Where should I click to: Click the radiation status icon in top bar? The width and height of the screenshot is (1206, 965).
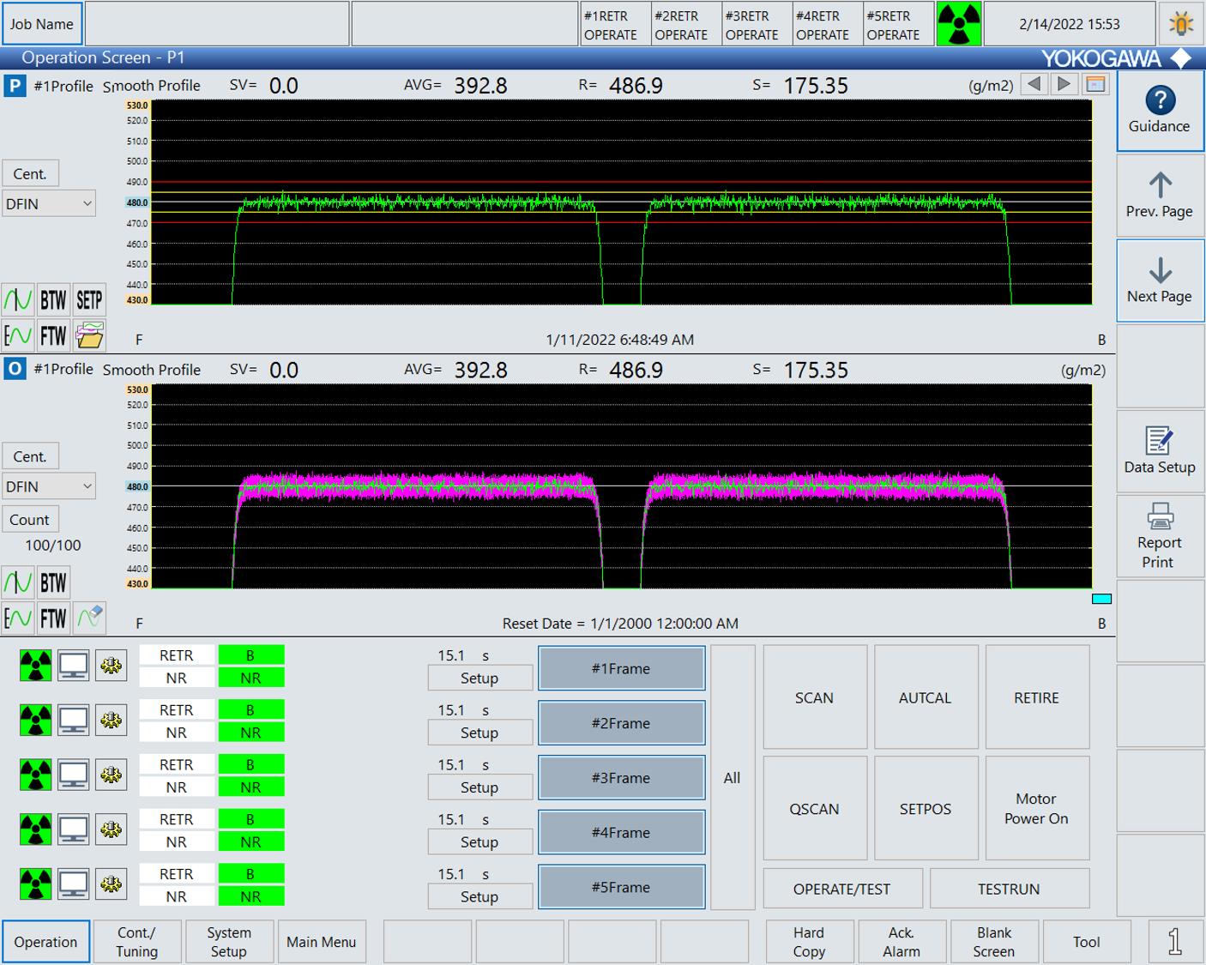pyautogui.click(x=958, y=24)
